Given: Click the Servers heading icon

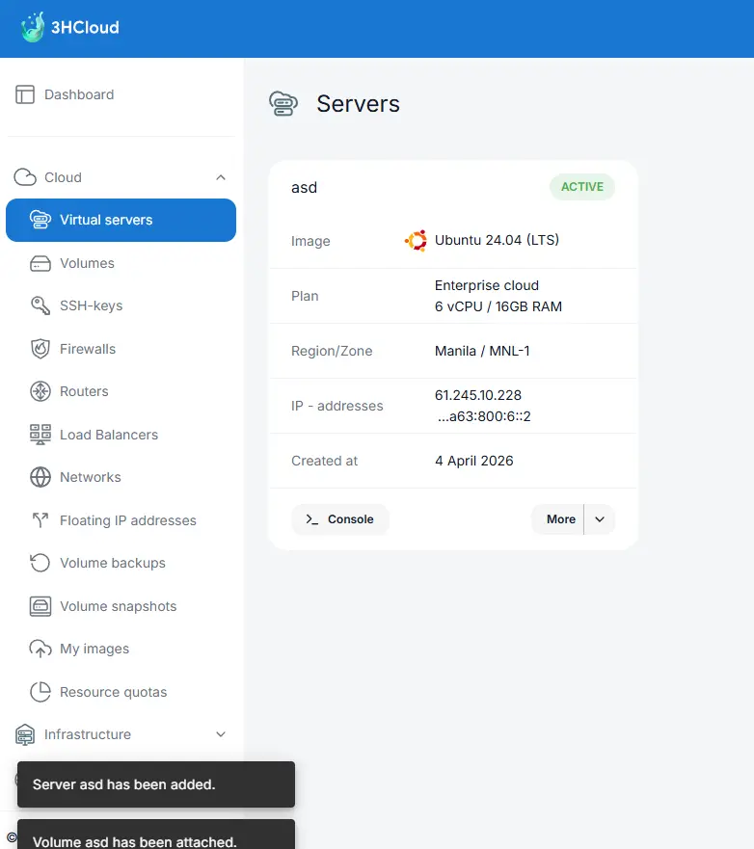Looking at the screenshot, I should pos(283,103).
